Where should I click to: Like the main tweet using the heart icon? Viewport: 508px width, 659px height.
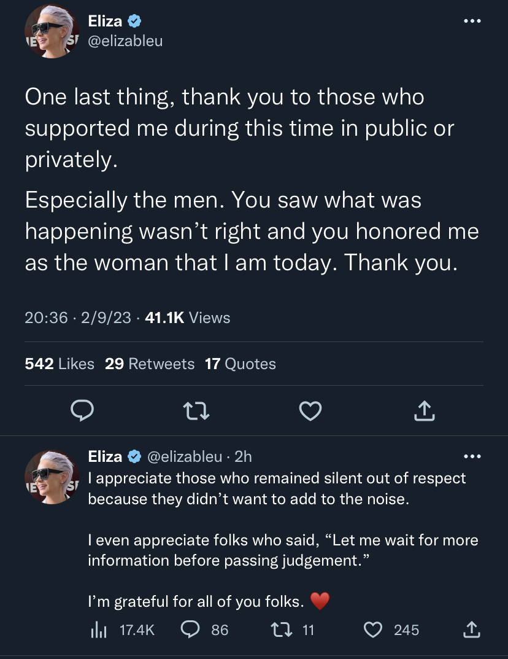pyautogui.click(x=310, y=411)
